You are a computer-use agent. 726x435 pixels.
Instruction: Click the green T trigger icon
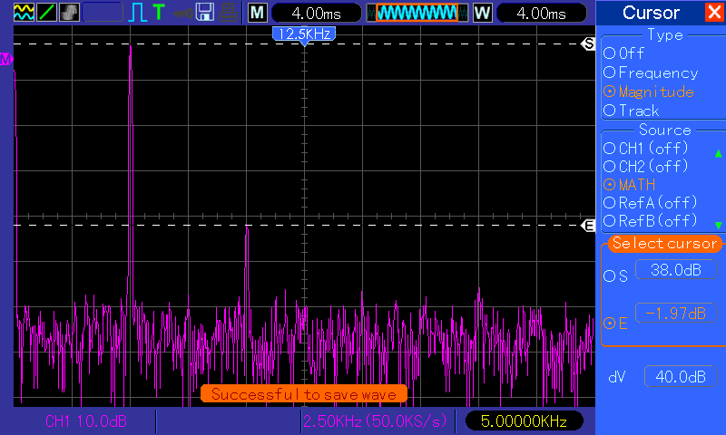159,13
